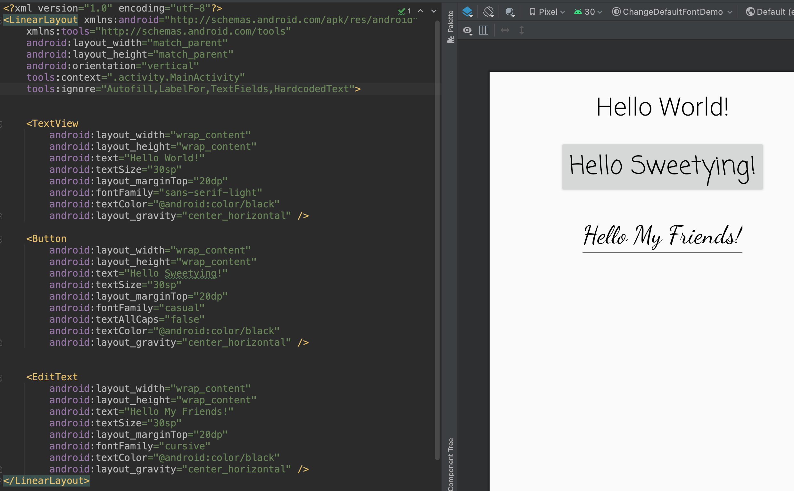Open the Pixel device dropdown
794x491 pixels.
[547, 12]
